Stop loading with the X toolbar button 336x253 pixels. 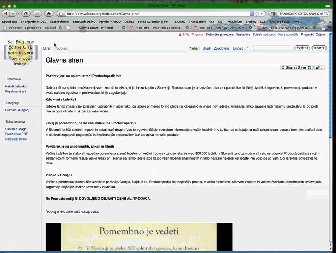point(37,14)
